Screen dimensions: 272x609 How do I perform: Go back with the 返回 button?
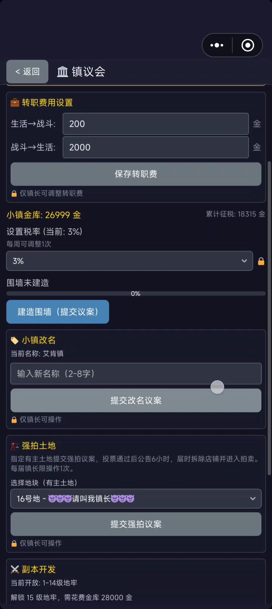tap(27, 72)
